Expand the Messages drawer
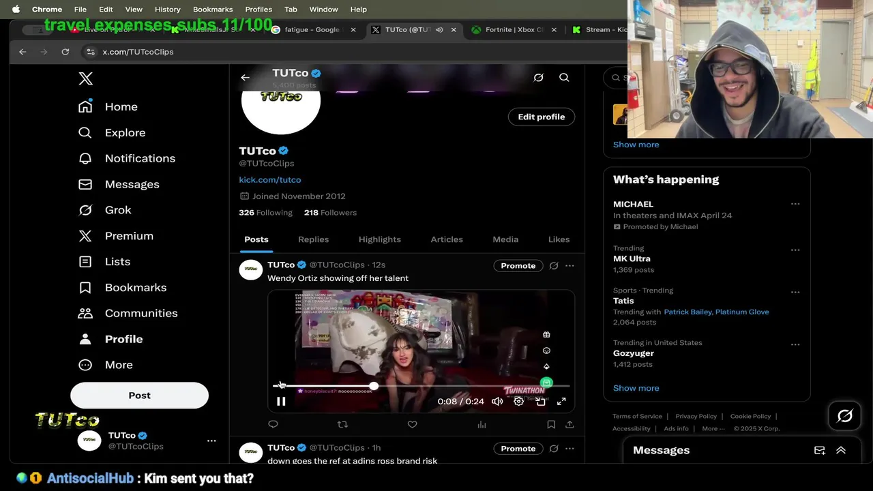The height and width of the screenshot is (491, 873). pyautogui.click(x=841, y=451)
